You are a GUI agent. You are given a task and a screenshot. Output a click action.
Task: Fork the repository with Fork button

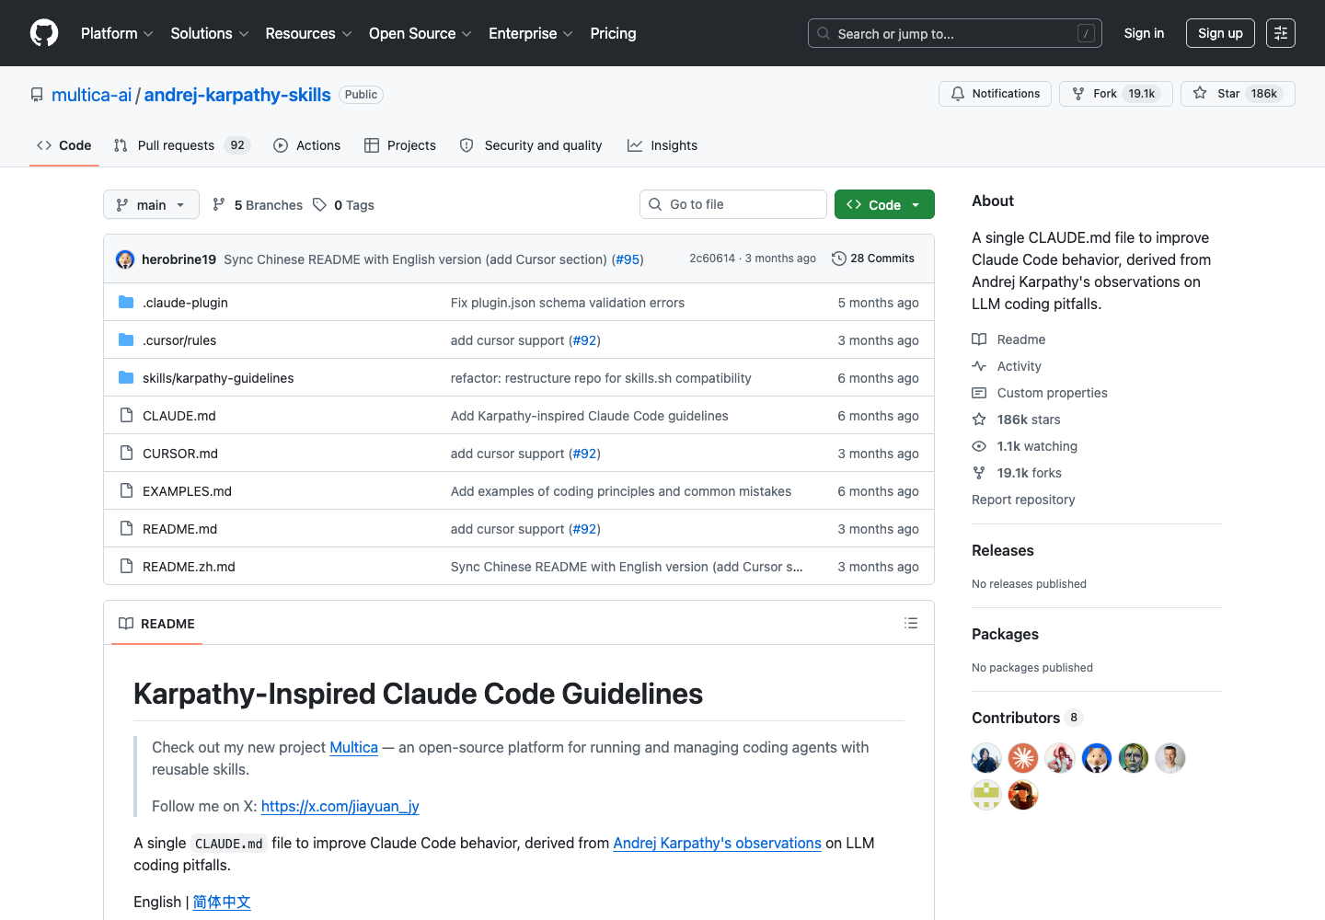[x=1116, y=94]
